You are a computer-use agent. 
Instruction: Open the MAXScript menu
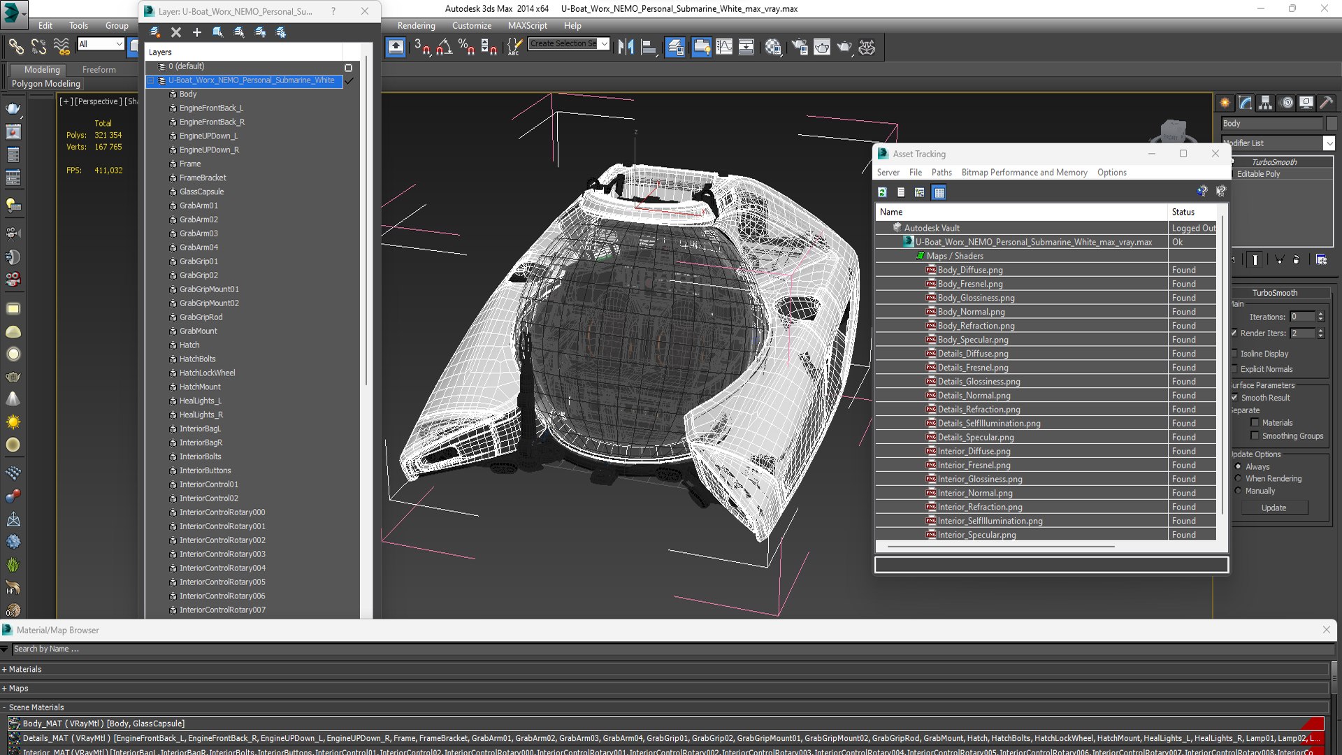[x=527, y=26]
